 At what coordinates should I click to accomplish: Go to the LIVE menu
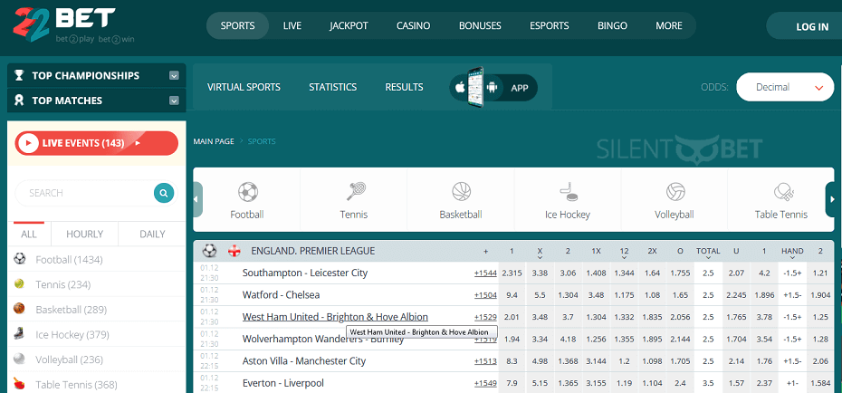pyautogui.click(x=292, y=25)
